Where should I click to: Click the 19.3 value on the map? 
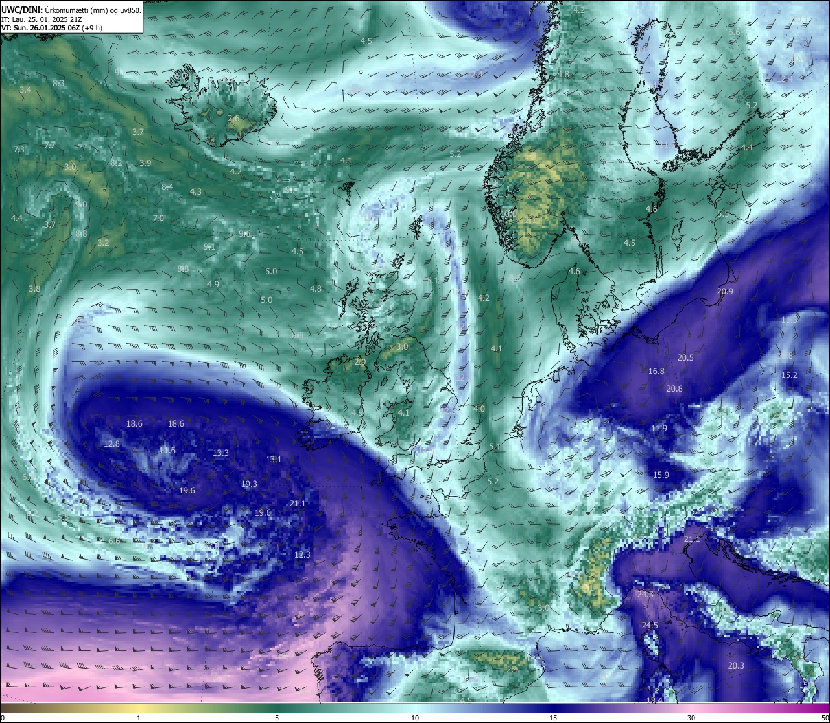point(249,484)
